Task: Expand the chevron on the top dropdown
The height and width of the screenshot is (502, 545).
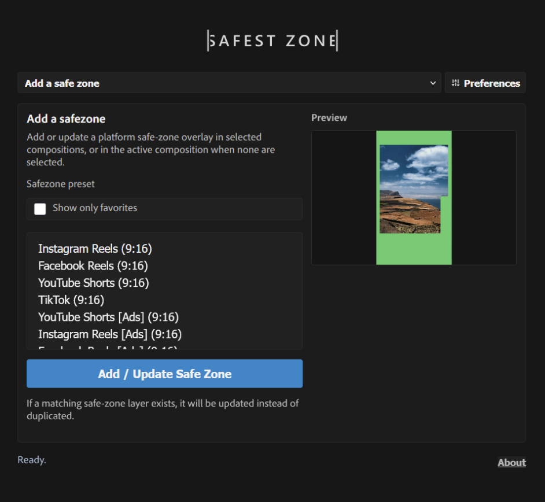Action: [433, 83]
